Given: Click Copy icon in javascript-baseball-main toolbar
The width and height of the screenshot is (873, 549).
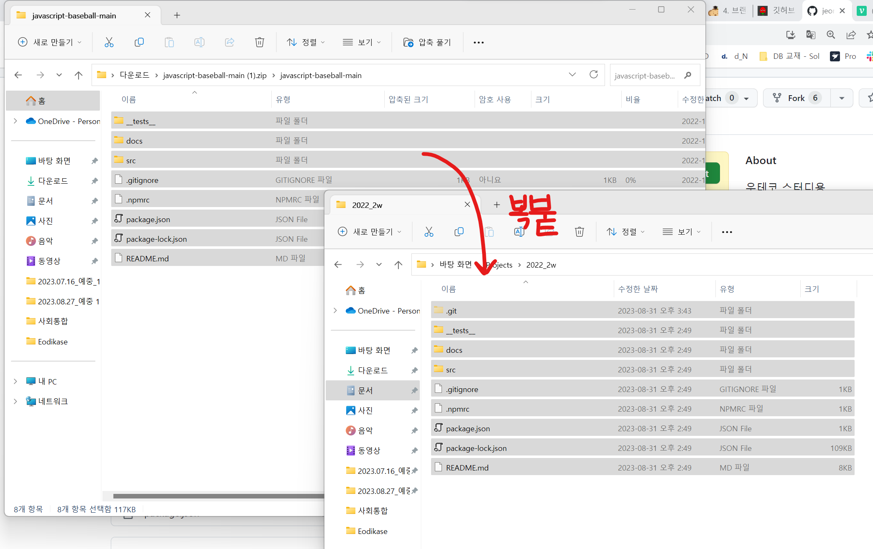Looking at the screenshot, I should pos(139,42).
